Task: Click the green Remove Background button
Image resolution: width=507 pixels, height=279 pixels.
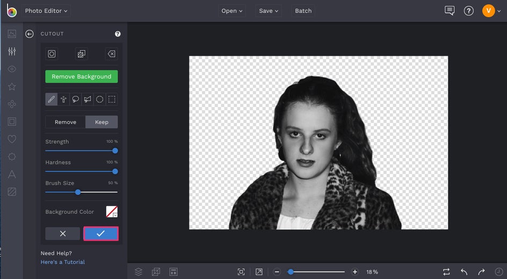Action: (82, 76)
